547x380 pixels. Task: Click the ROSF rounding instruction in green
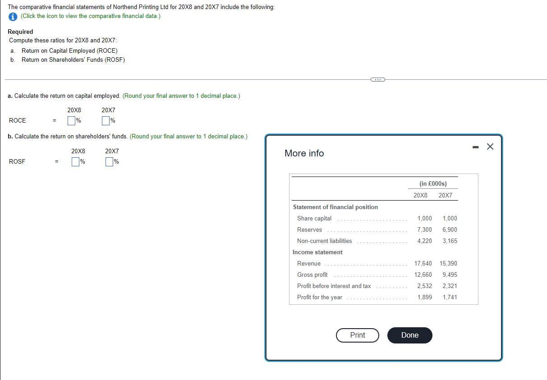tap(188, 137)
